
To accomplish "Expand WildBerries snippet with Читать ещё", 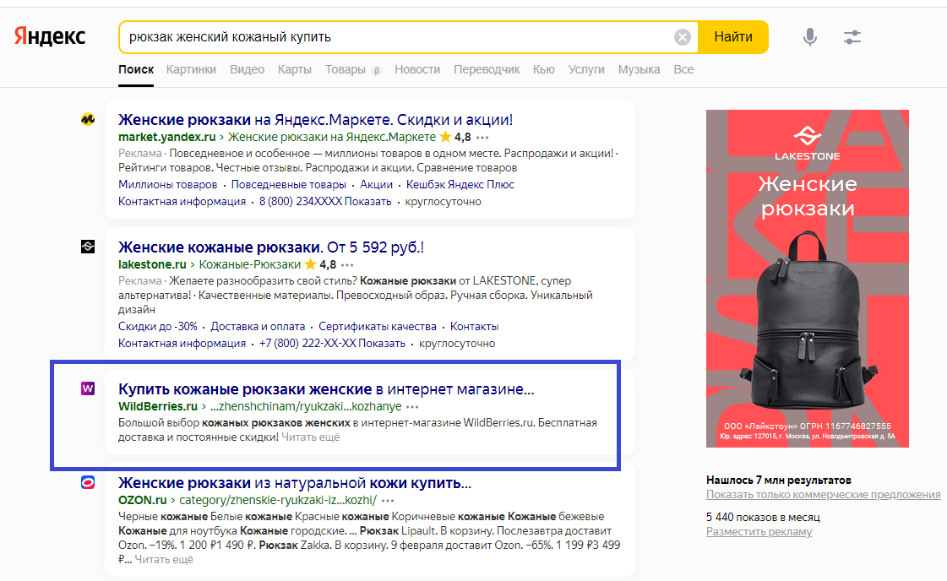I will 310,437.
